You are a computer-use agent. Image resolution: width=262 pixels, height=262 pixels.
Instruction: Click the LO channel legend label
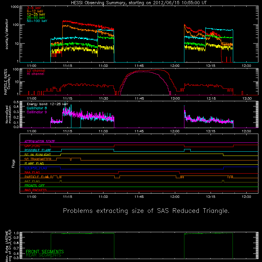click(36, 70)
